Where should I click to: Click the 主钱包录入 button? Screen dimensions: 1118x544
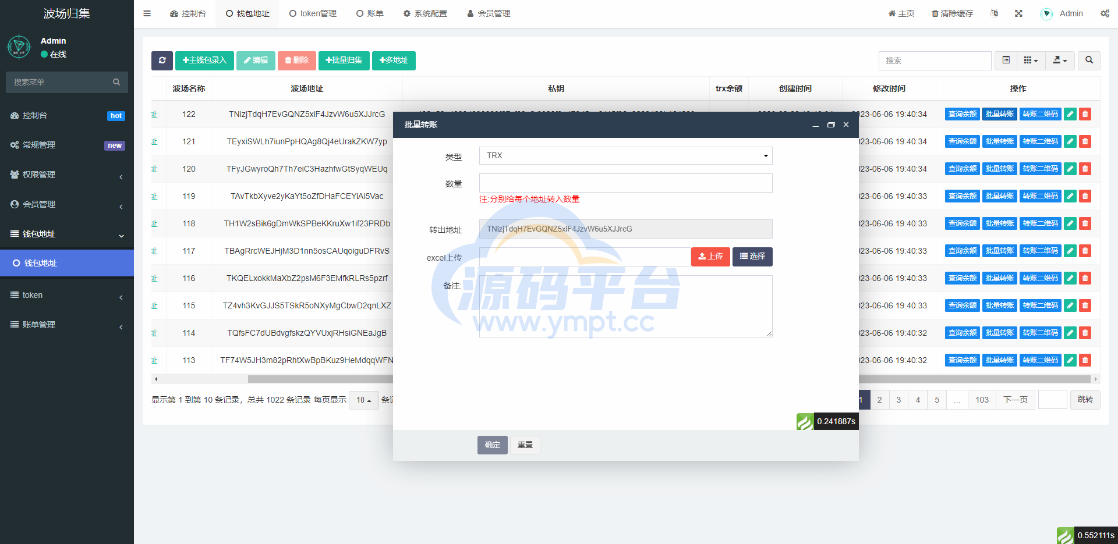click(204, 61)
